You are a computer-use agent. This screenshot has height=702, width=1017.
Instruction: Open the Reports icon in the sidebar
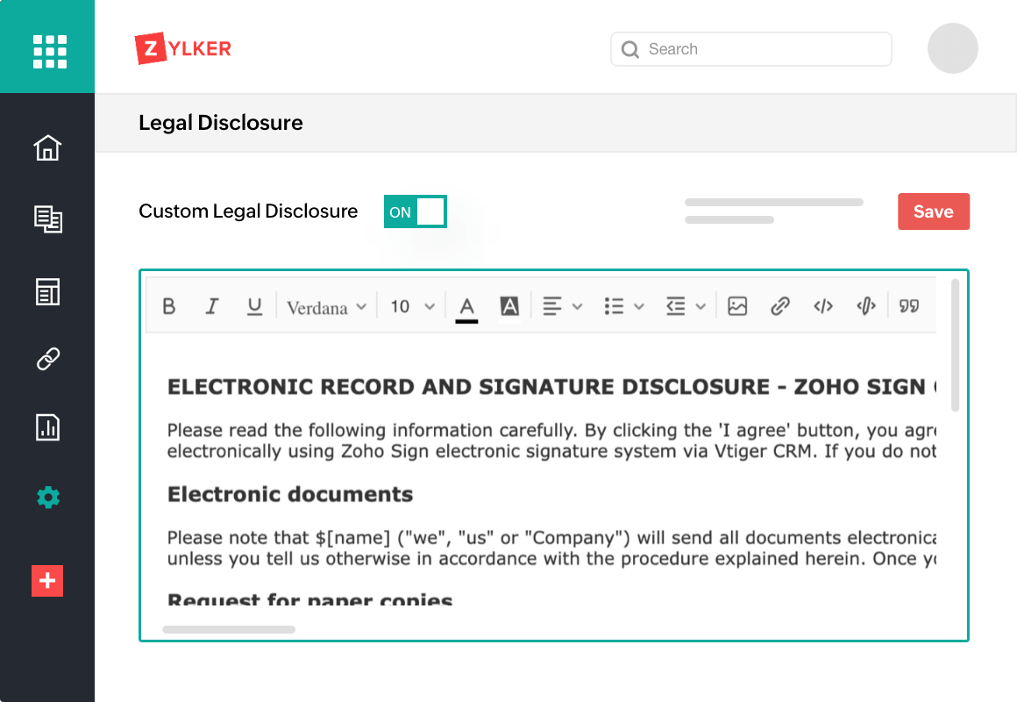[47, 427]
